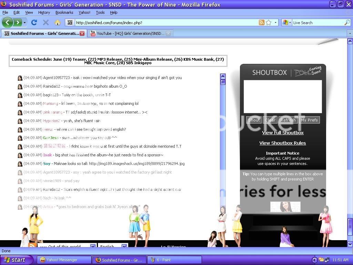Image resolution: width=353 pixels, height=265 pixels.
Task: Click the RSS feed icon in address bar
Action: 261,22
